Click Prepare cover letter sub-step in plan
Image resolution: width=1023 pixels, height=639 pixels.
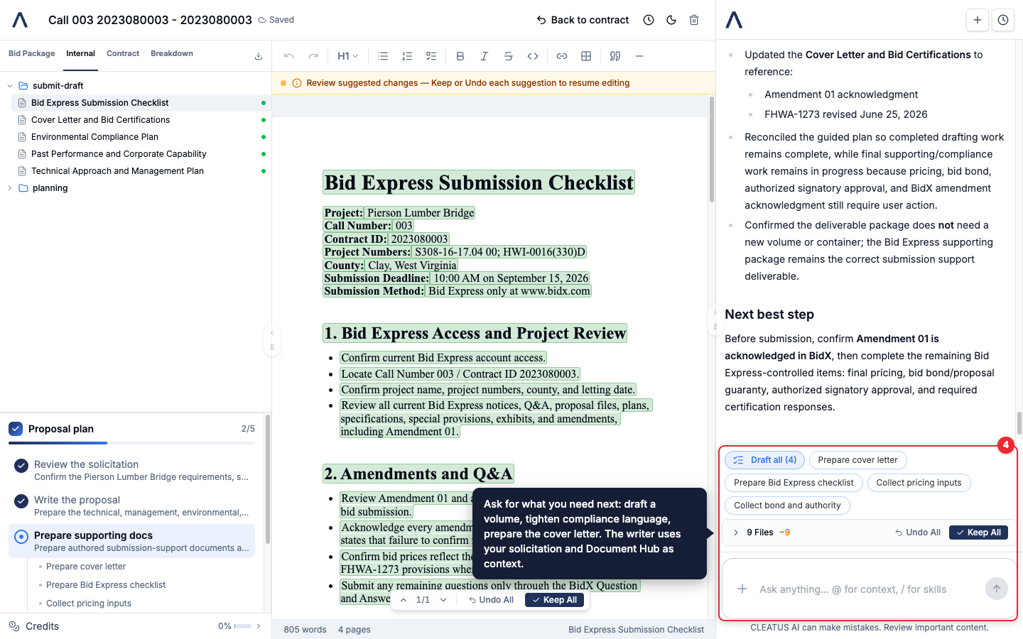(86, 567)
